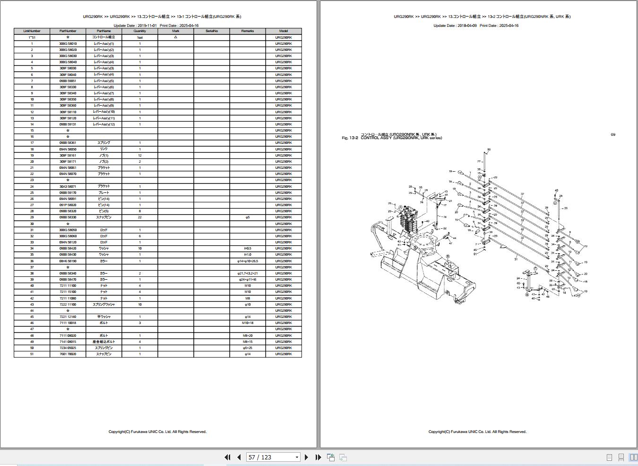Click the t=1.0 remark cell
Viewport: 638px width, 466px height.
pyautogui.click(x=248, y=255)
